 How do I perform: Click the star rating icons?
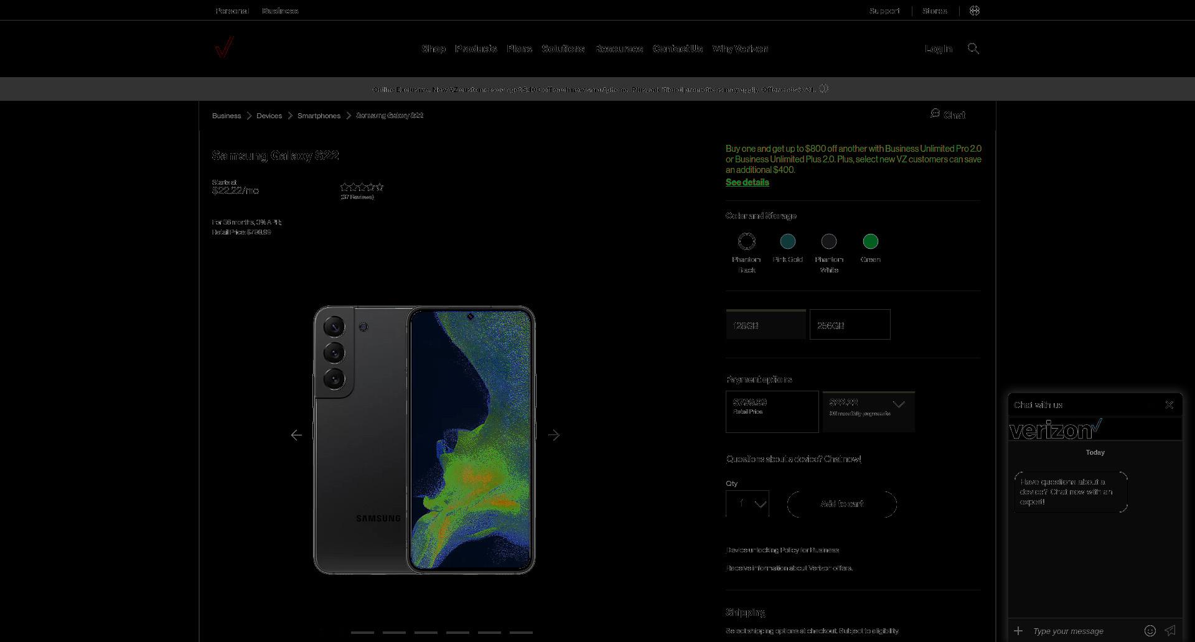click(362, 187)
